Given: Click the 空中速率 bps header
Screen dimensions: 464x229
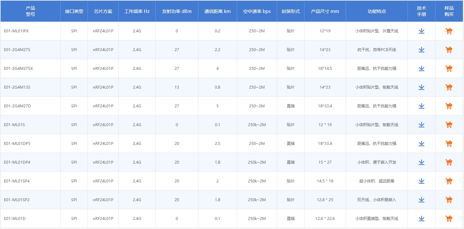Looking at the screenshot, I should (257, 11).
